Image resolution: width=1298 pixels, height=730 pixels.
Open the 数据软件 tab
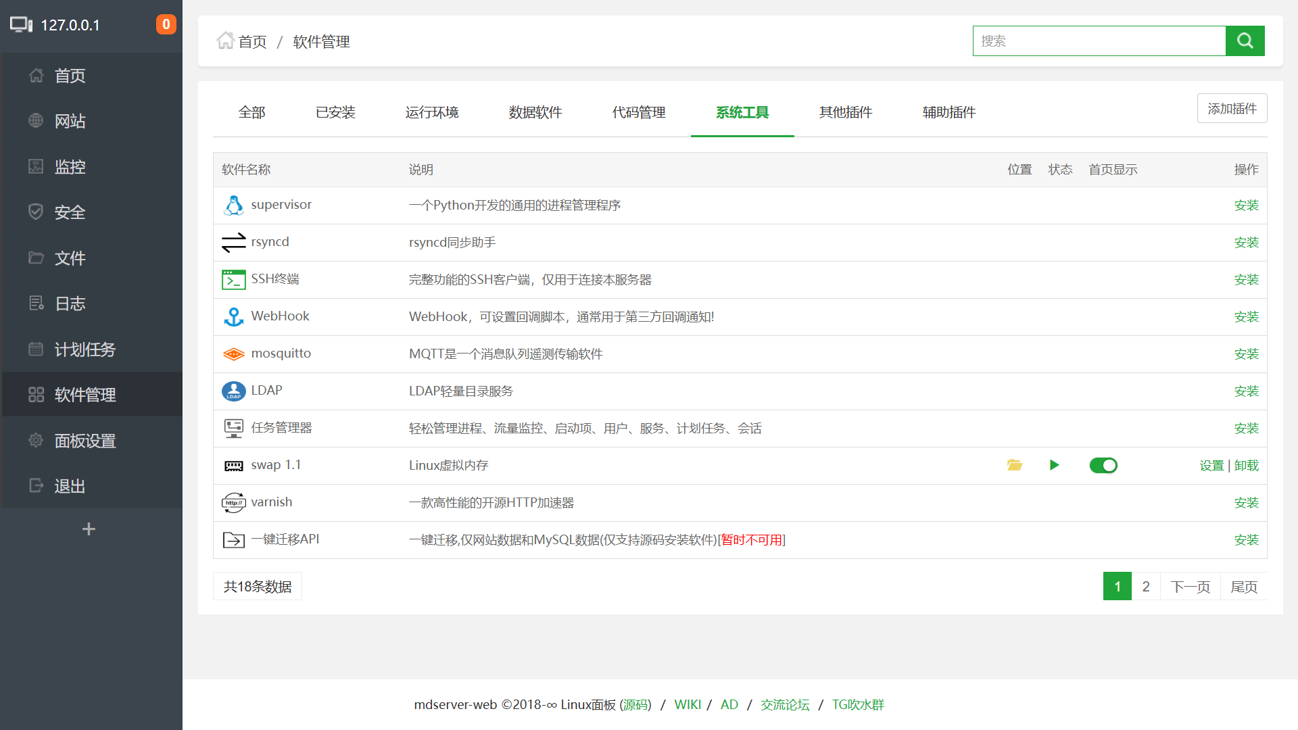535,112
